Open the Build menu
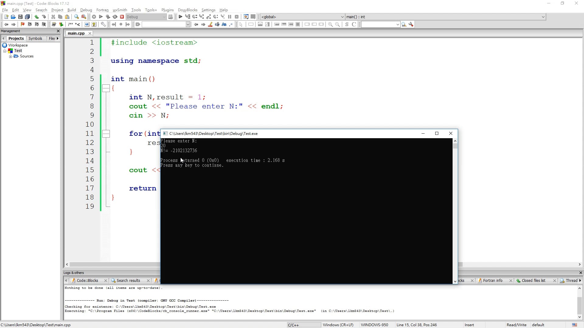The width and height of the screenshot is (584, 328). pyautogui.click(x=71, y=10)
